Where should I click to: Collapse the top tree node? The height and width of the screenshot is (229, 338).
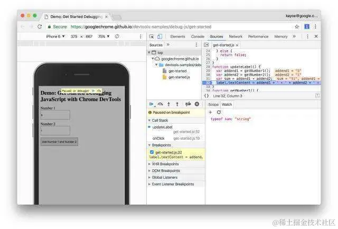tap(149, 52)
